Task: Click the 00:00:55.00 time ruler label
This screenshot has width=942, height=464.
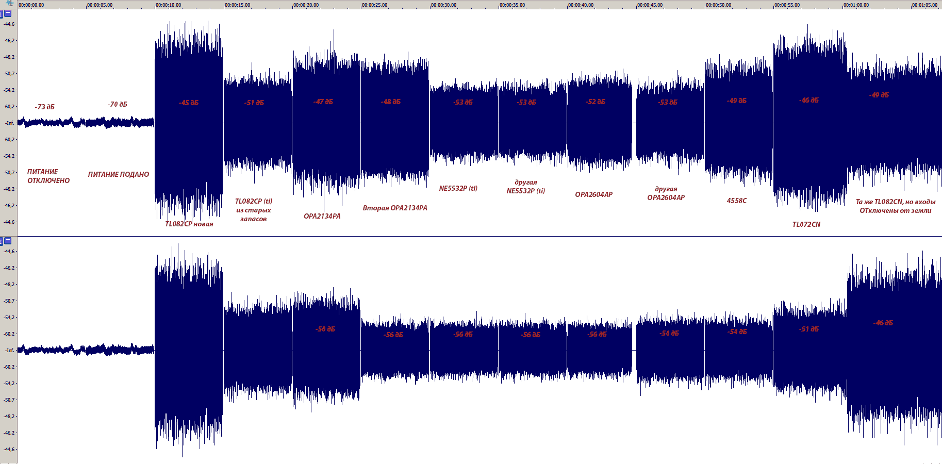Action: (x=787, y=5)
